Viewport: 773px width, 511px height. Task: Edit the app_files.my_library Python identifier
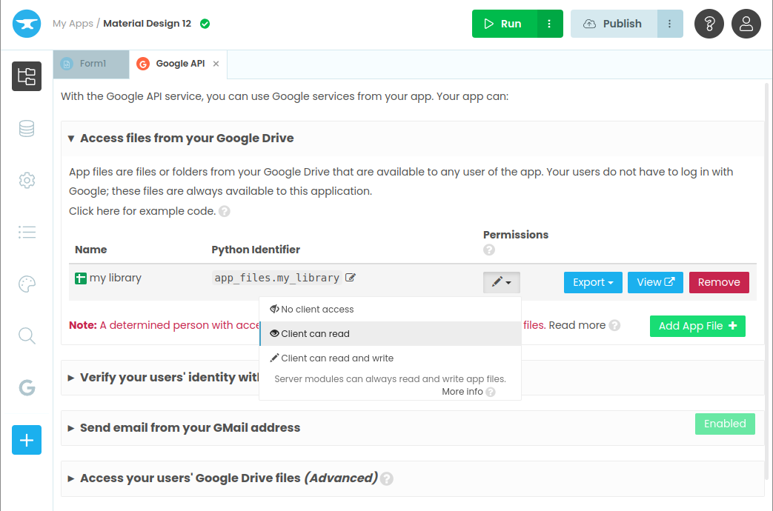[x=351, y=278]
